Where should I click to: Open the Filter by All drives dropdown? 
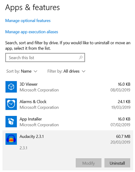[x=66, y=71]
